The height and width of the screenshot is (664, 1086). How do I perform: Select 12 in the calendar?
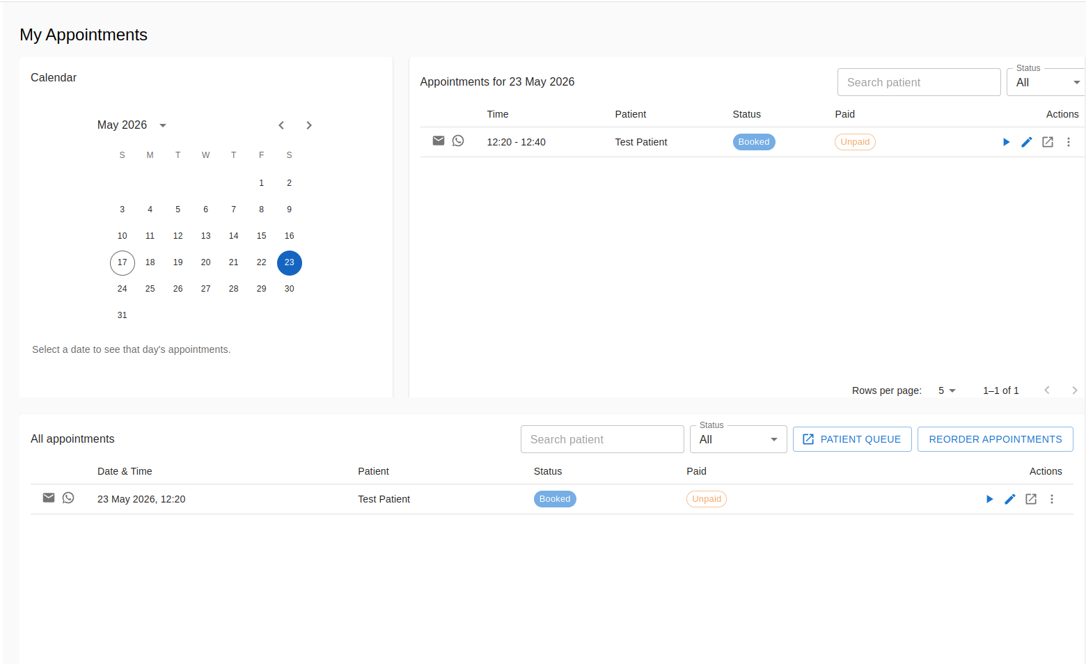pyautogui.click(x=178, y=236)
